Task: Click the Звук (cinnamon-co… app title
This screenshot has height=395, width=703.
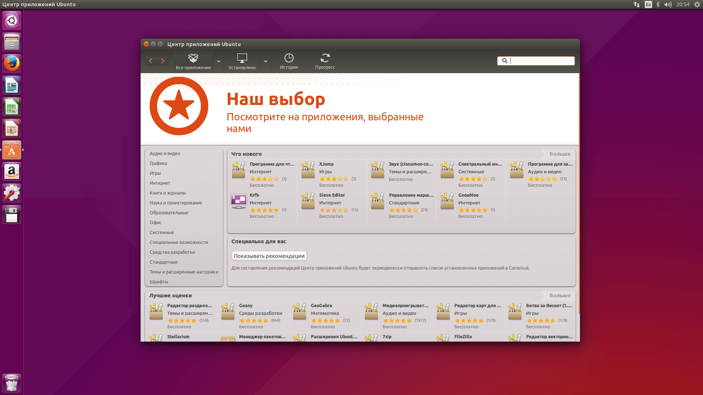Action: (411, 164)
